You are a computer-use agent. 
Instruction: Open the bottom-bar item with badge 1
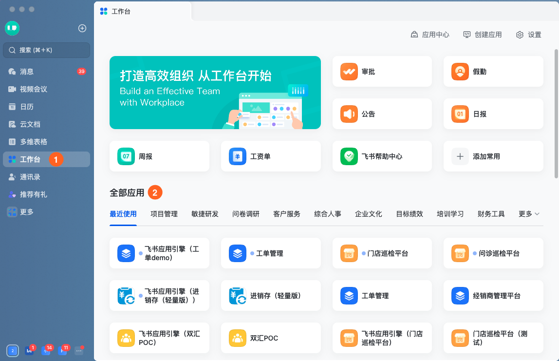point(29,351)
